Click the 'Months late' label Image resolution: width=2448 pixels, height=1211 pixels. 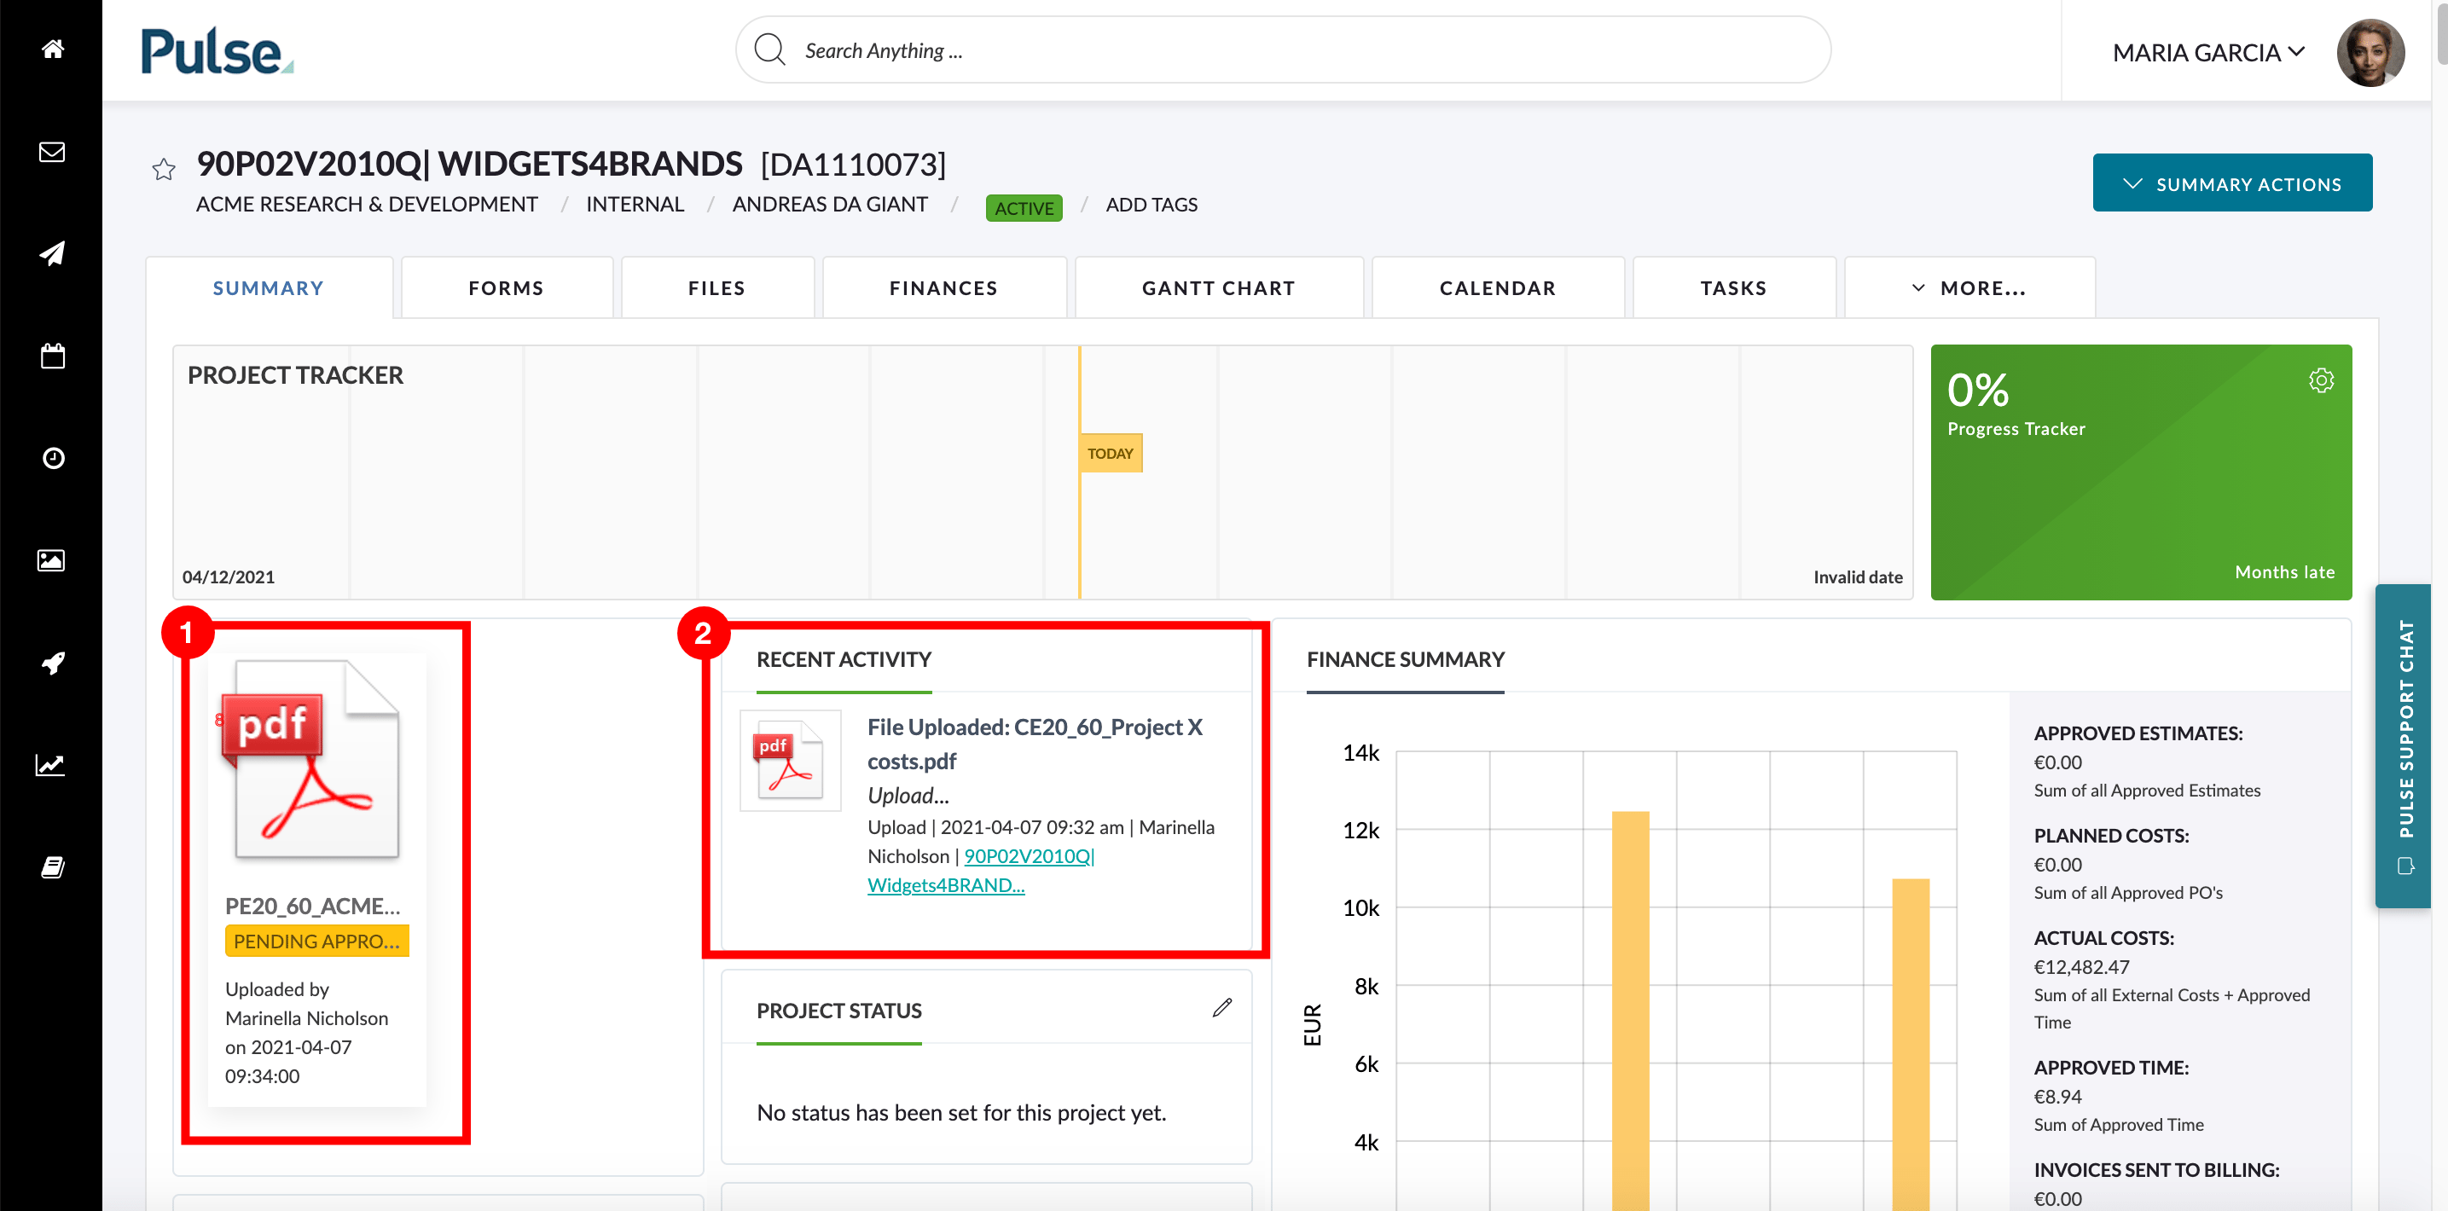click(x=2283, y=571)
